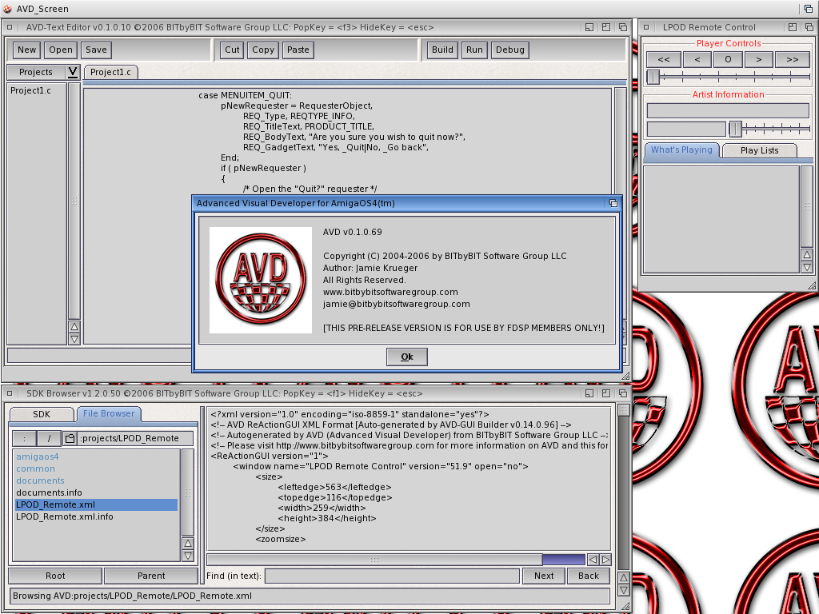Click the Player Controls position slider knob

click(653, 77)
